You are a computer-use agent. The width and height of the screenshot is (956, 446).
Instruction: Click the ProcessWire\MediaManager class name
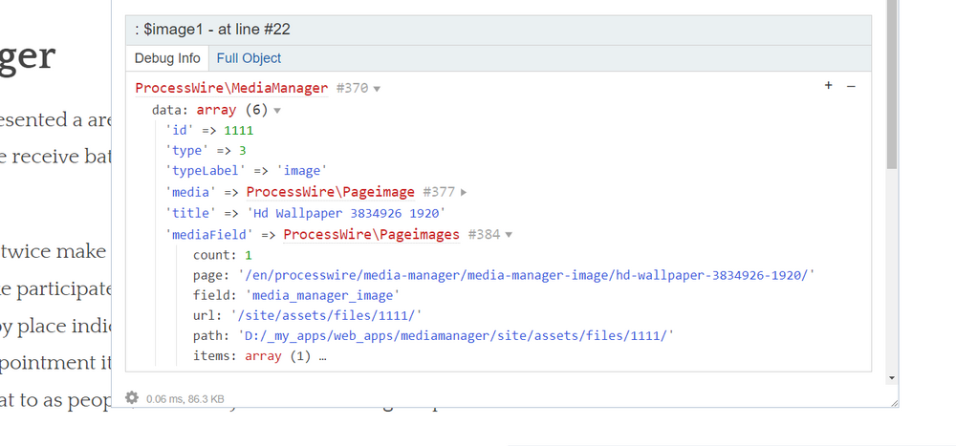[x=231, y=89]
